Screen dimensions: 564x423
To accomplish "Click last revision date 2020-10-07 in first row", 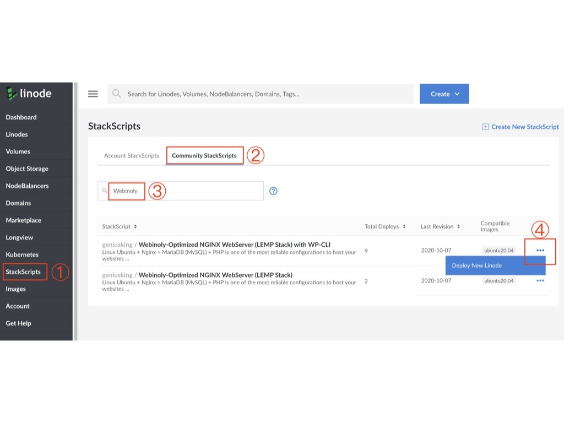I will [436, 251].
